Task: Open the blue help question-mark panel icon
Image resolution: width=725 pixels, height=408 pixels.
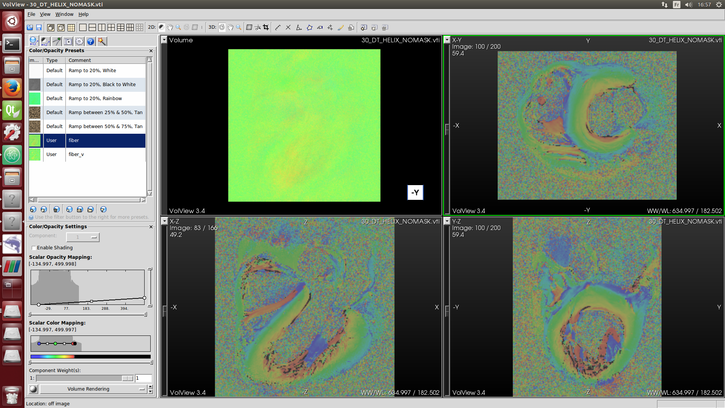Action: click(x=91, y=42)
